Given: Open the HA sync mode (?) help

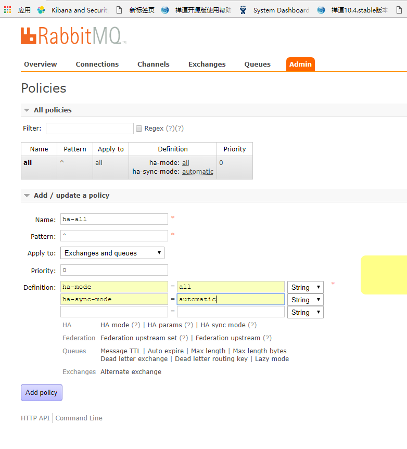Looking at the screenshot, I should (252, 325).
